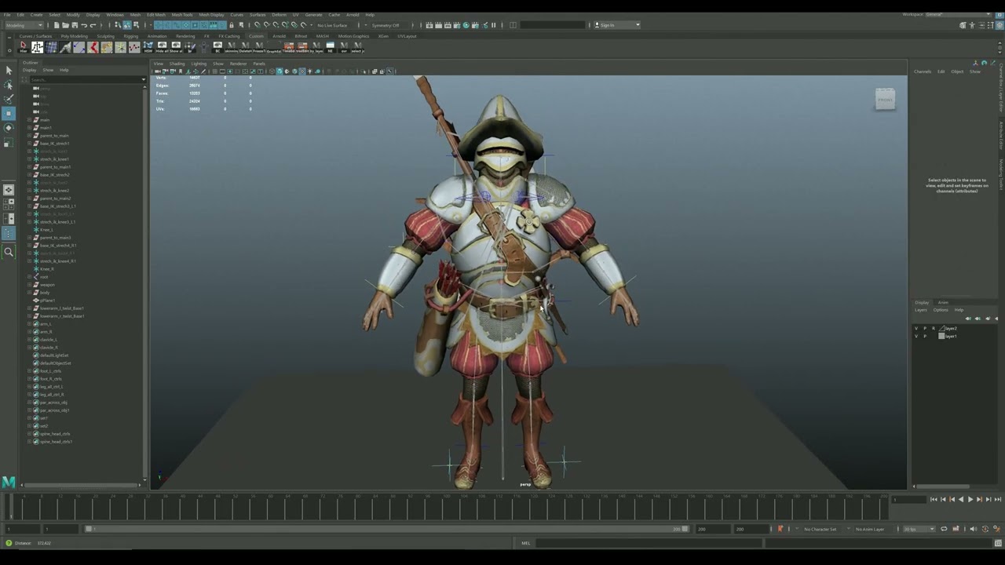The height and width of the screenshot is (565, 1005).
Task: Expand the arm_L set in Outliner
Action: [29, 323]
